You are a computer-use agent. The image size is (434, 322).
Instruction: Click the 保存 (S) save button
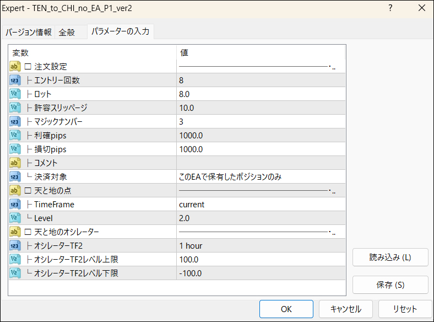390,285
